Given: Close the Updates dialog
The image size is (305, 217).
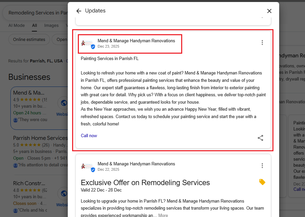Looking at the screenshot, I should pos(269,11).
